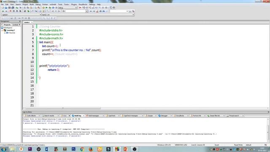Close the Logs & others panel
The image size is (270, 152).
[268, 112]
